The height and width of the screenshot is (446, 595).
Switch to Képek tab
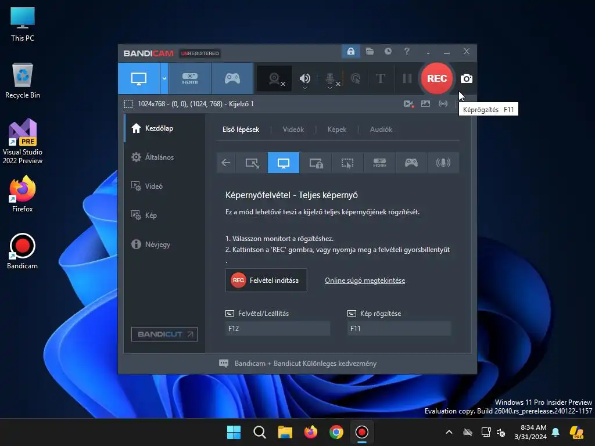pyautogui.click(x=337, y=130)
